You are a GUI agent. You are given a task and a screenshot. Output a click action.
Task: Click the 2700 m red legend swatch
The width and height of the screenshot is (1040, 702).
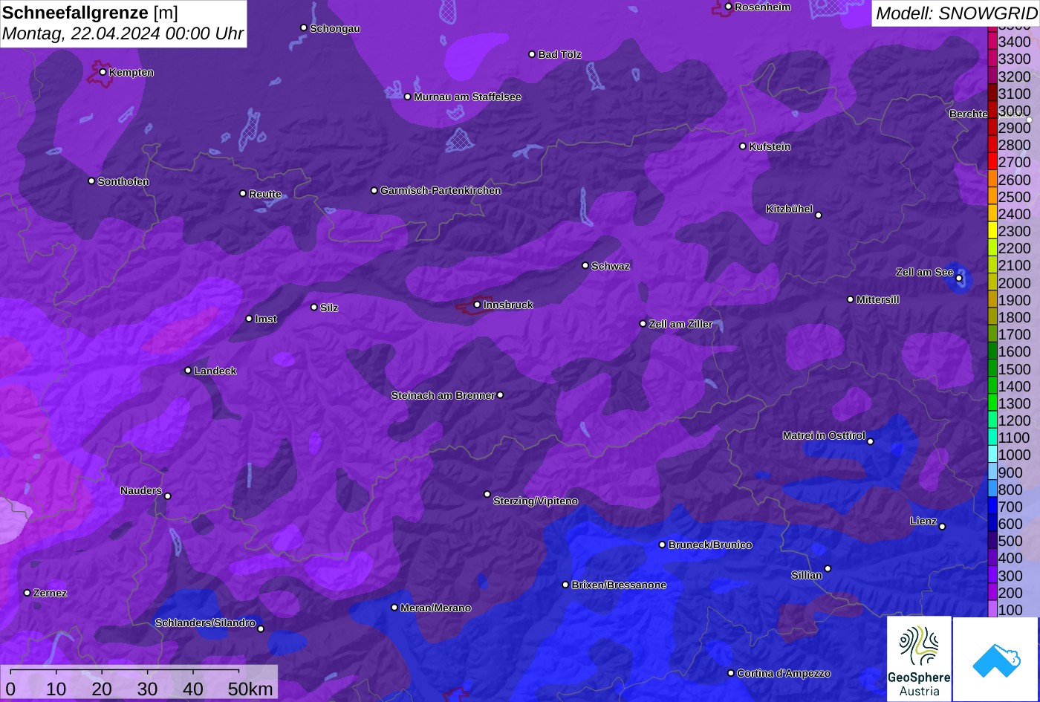tap(992, 162)
